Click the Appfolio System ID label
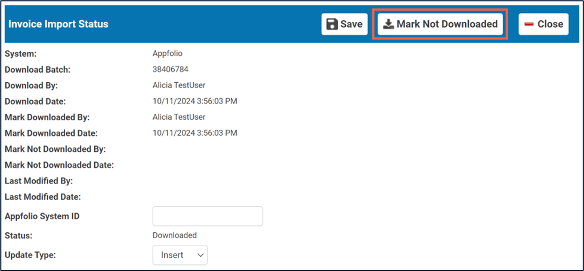This screenshot has width=584, height=271. coord(42,216)
